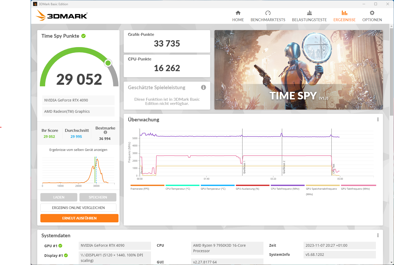Click green validation checkmark beside Time Spy Punkte
The height and width of the screenshot is (265, 394).
(84, 36)
